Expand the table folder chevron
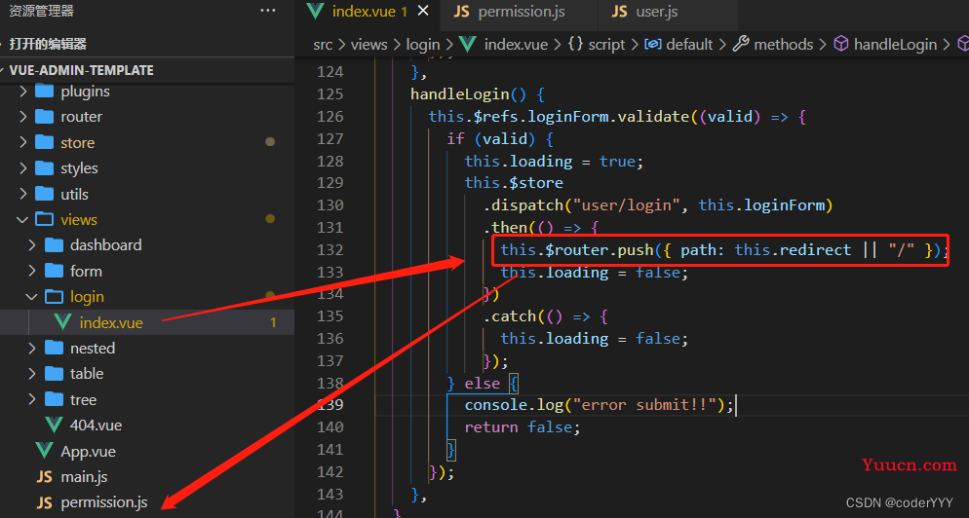Image resolution: width=969 pixels, height=518 pixels. [x=32, y=374]
